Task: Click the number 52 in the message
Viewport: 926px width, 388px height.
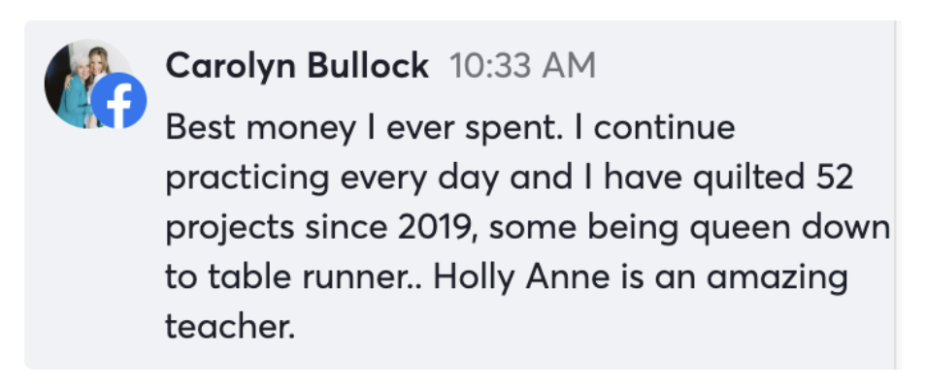Action: [x=836, y=178]
